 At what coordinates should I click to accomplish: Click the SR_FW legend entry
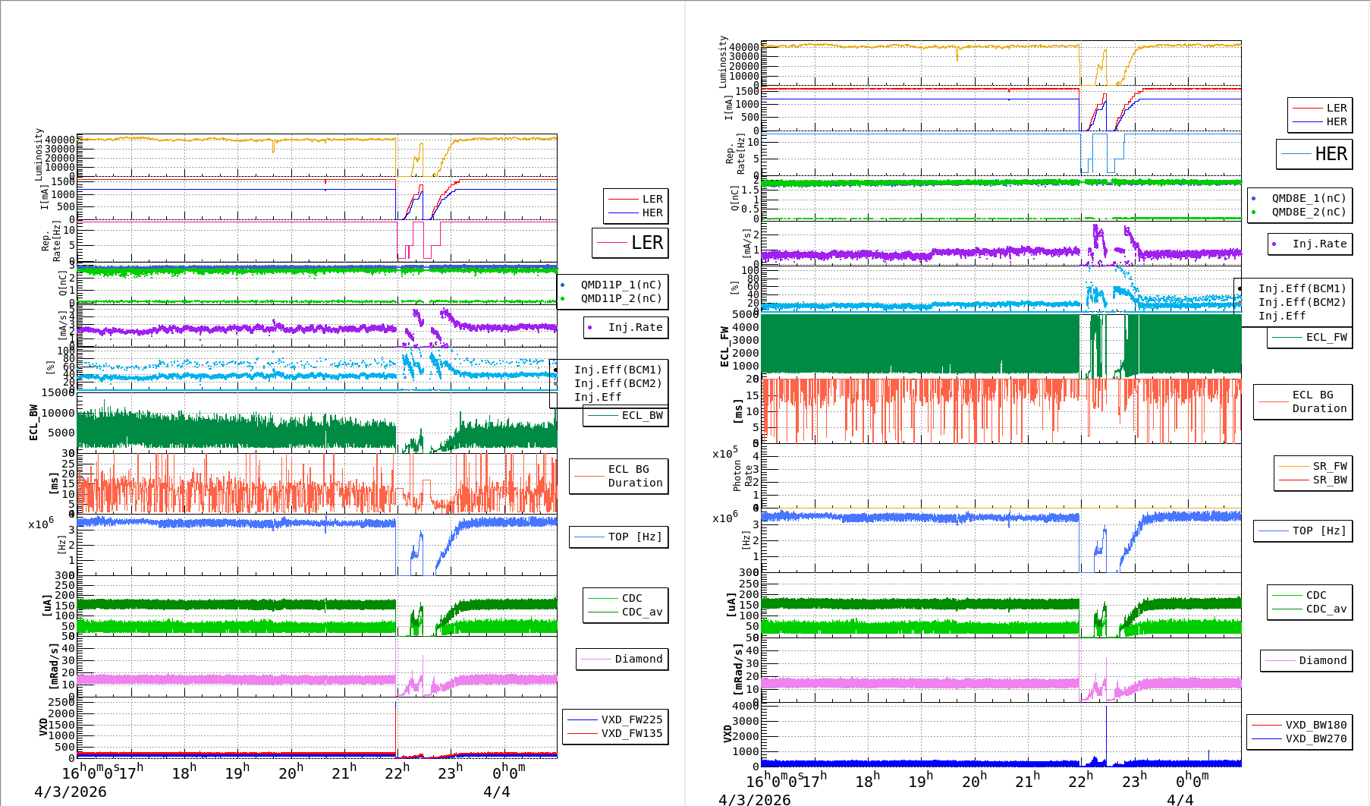pyautogui.click(x=1329, y=466)
